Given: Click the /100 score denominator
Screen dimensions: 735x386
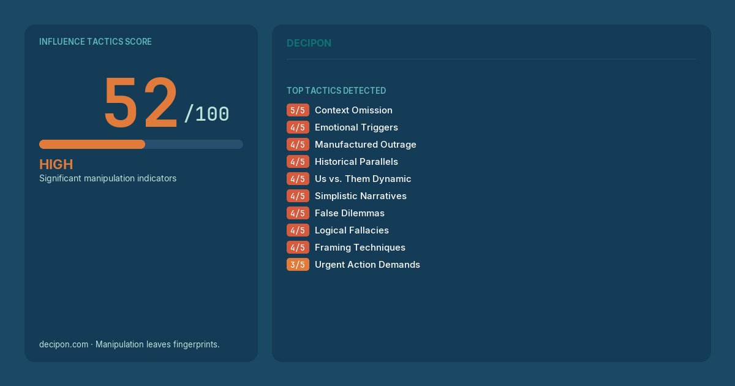Looking at the screenshot, I should tap(206, 114).
